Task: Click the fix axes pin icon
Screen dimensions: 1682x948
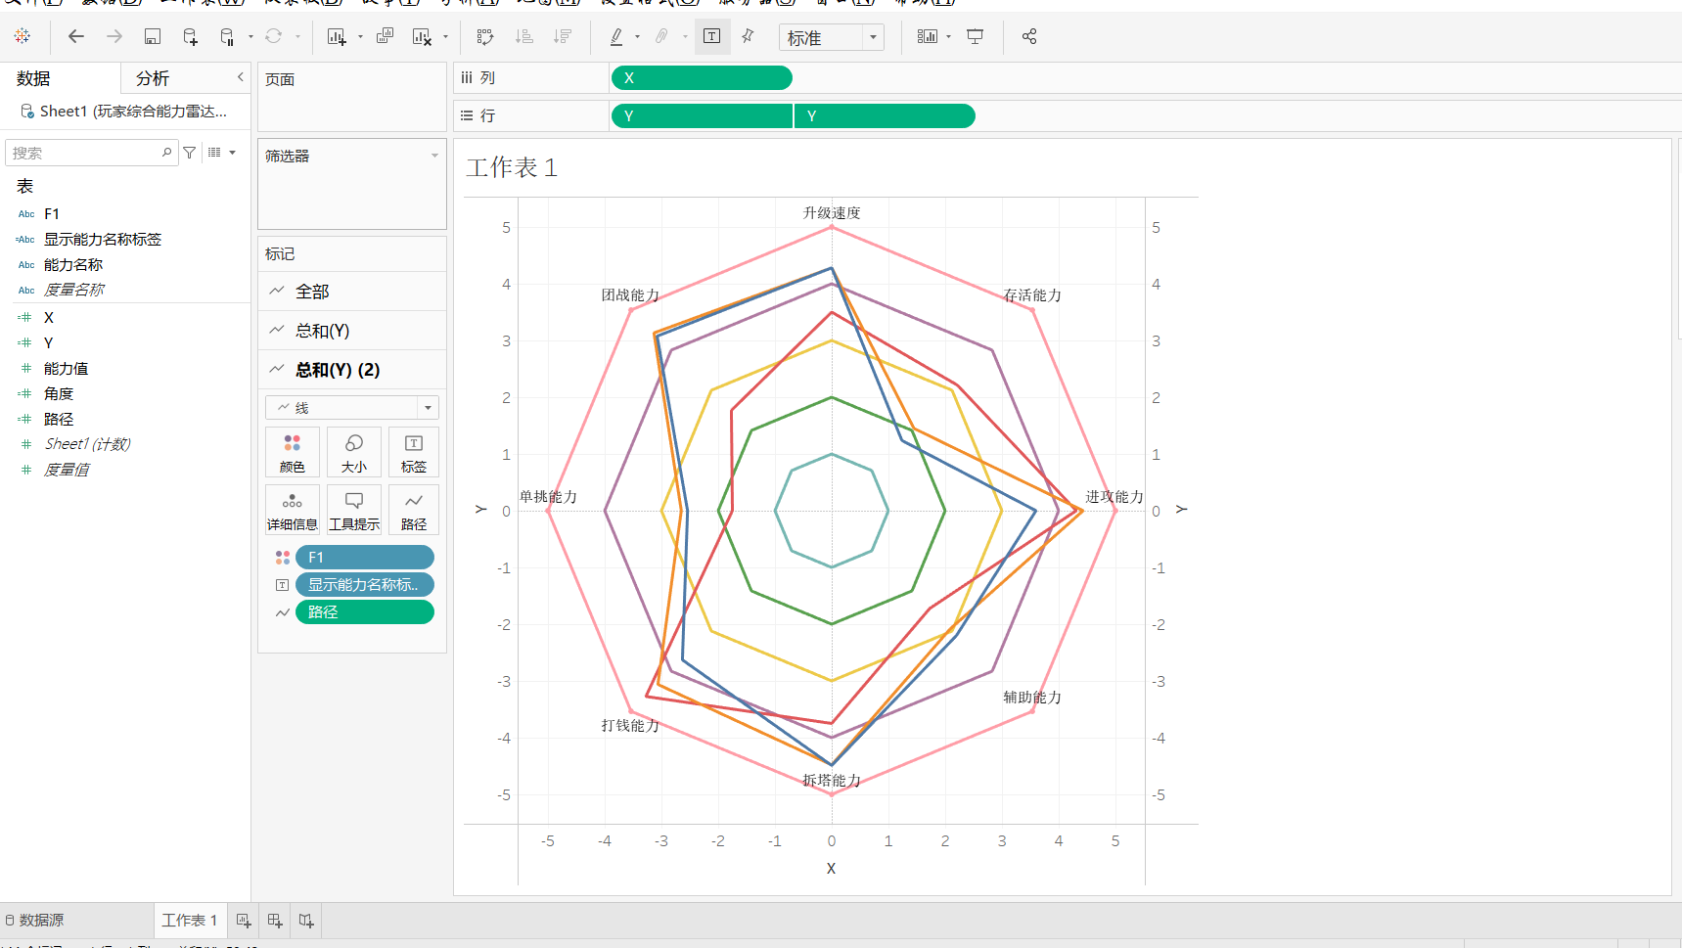Action: 749,36
